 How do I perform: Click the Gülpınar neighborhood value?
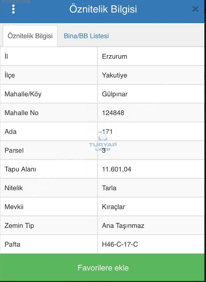(x=115, y=94)
